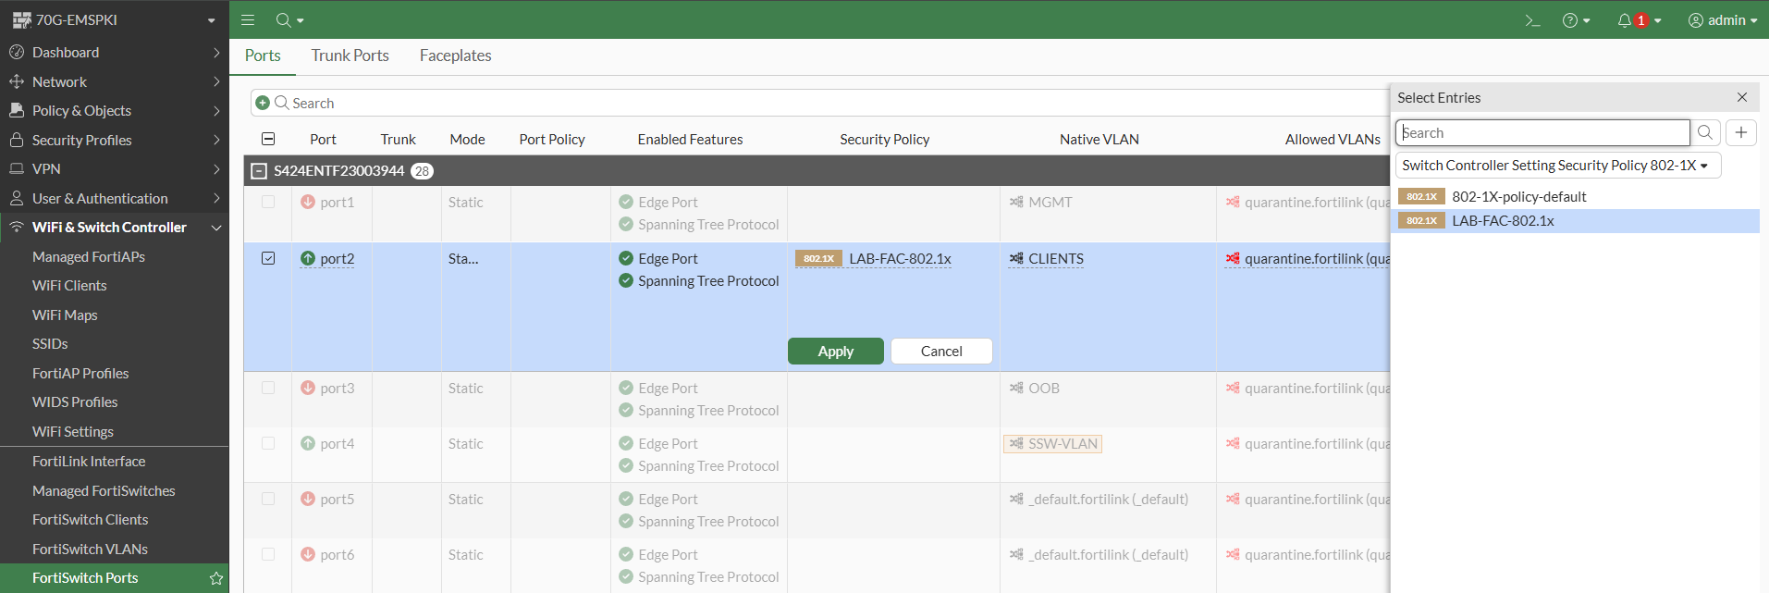The width and height of the screenshot is (1769, 593).
Task: Open the Security Policy 802-1X type dropdown
Action: click(1558, 165)
